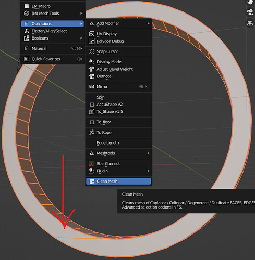
Task: Choose the Spin operation
Action: click(x=118, y=97)
